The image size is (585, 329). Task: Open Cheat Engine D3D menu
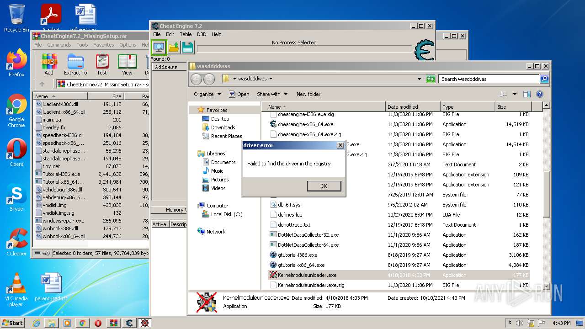(202, 34)
